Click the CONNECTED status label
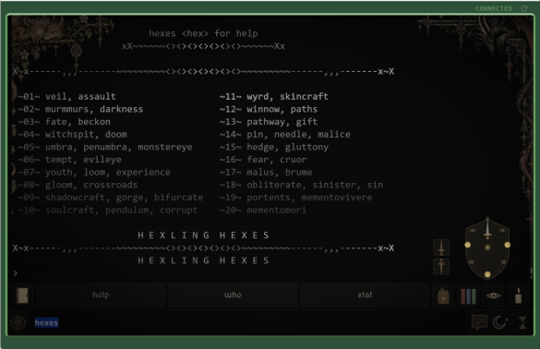 [494, 8]
